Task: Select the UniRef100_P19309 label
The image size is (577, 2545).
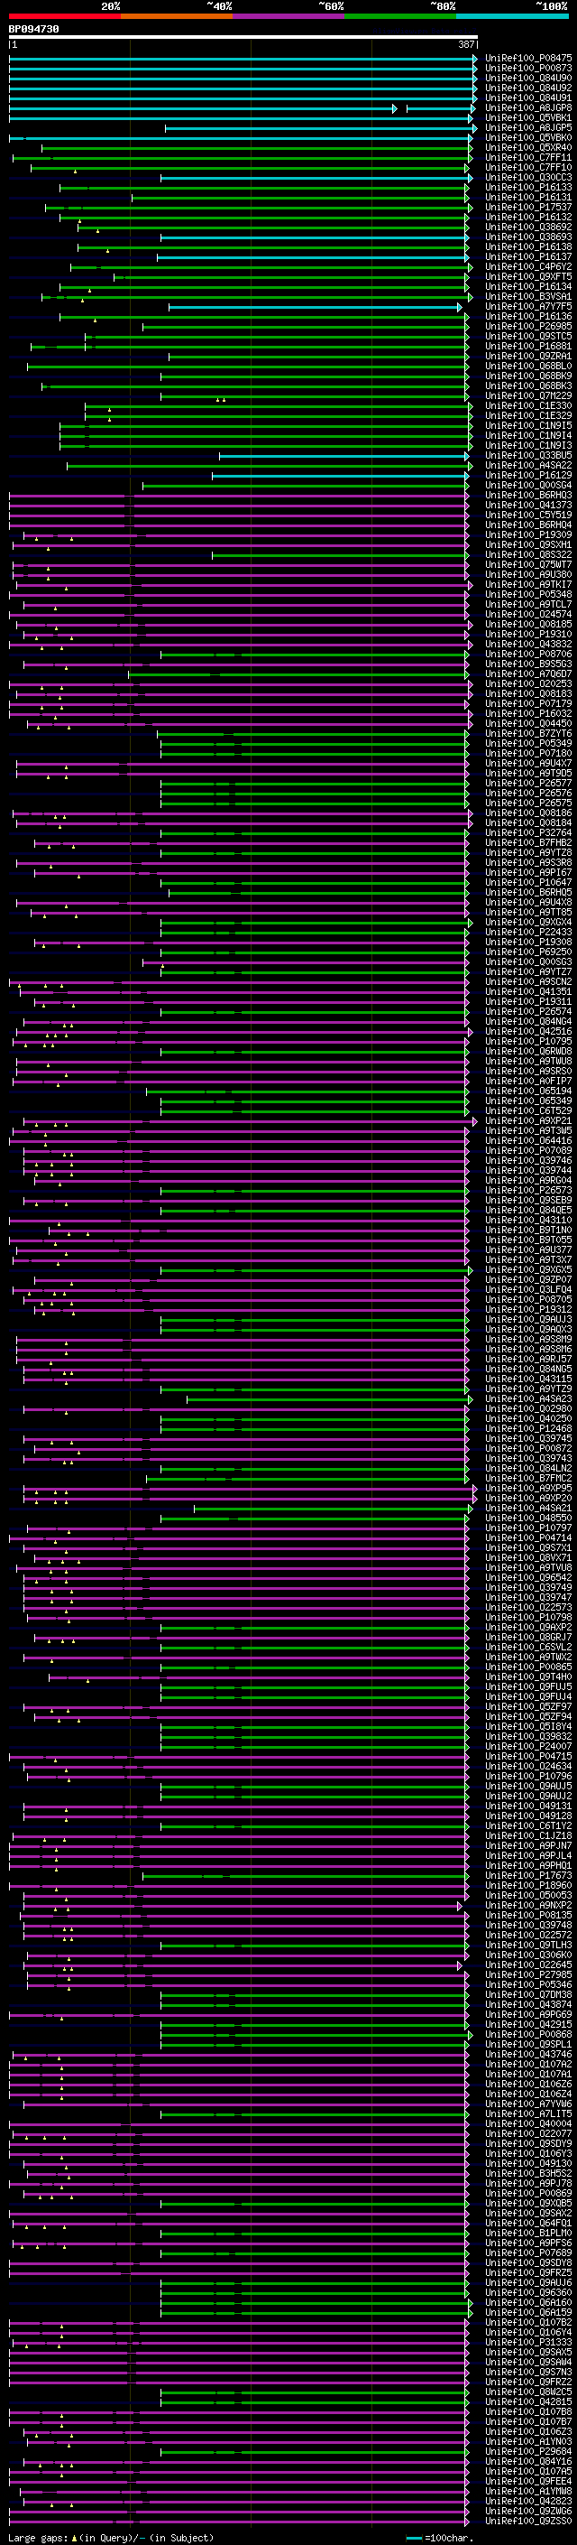Action: coord(528,534)
